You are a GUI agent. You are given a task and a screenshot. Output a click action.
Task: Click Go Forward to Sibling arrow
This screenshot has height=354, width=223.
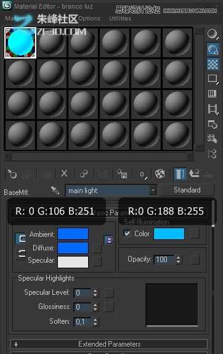point(208,175)
